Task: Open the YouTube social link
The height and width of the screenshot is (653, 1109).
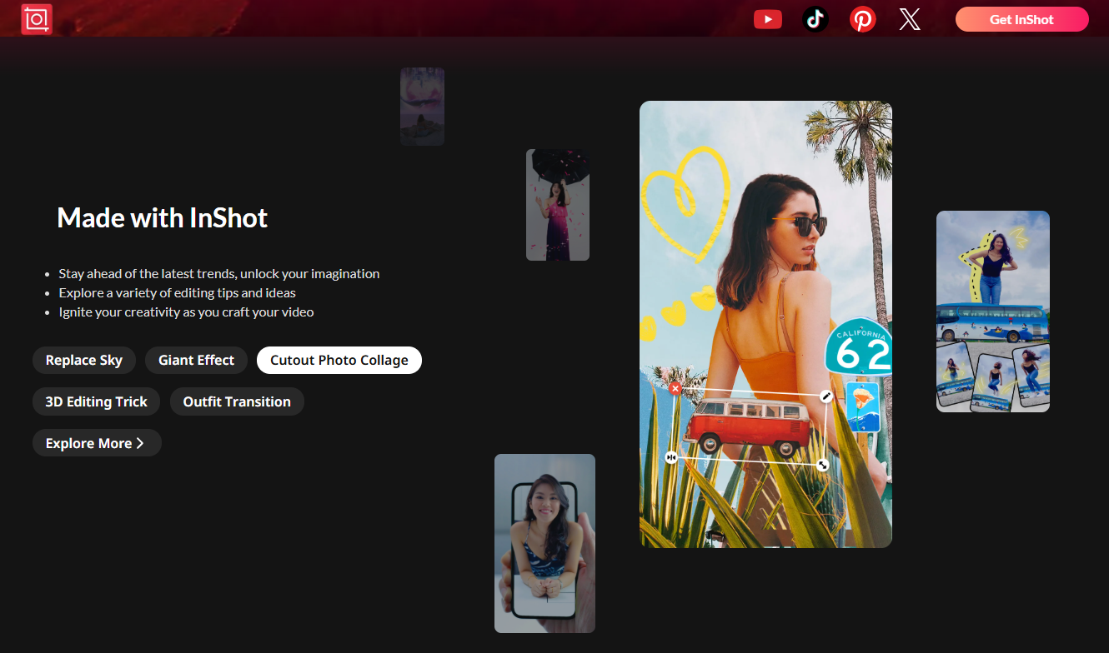Action: [x=767, y=19]
